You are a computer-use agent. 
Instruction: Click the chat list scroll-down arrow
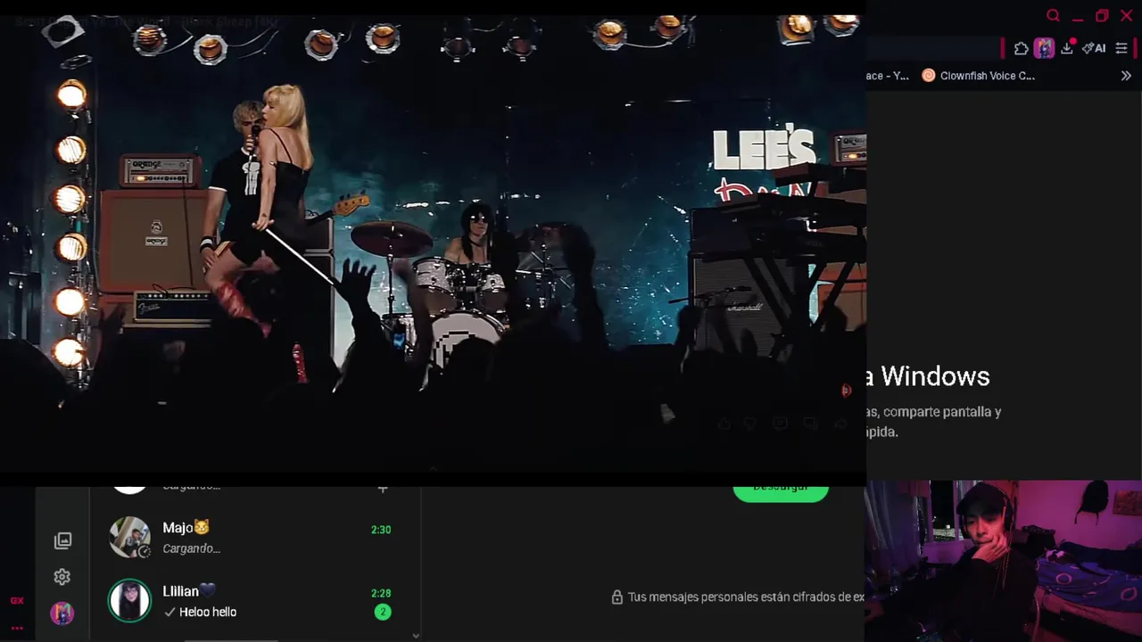(416, 636)
